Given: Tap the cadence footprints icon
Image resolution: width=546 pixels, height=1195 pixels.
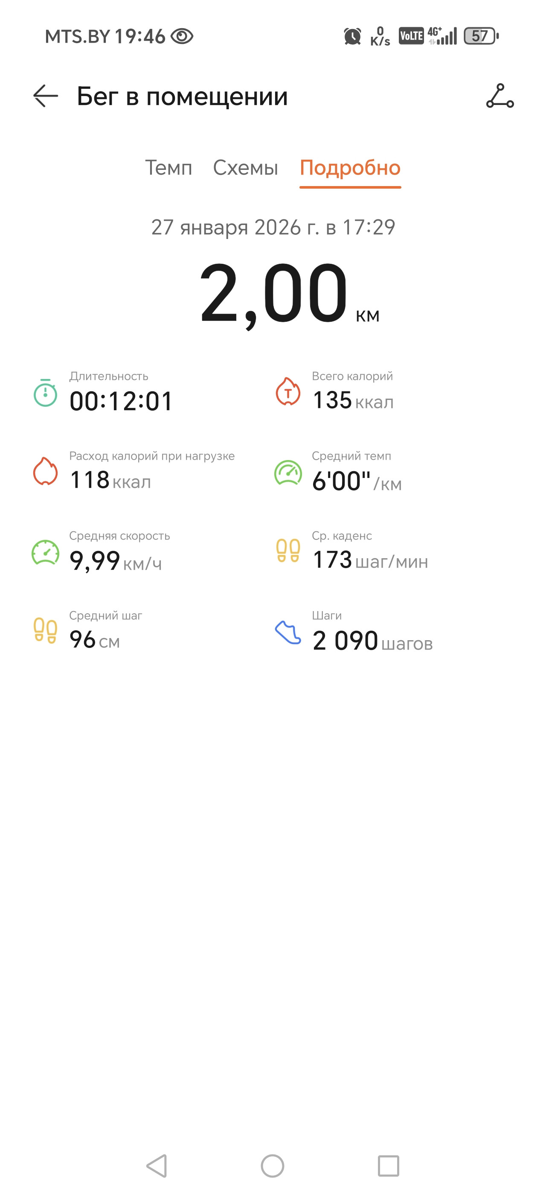Looking at the screenshot, I should pos(288,551).
